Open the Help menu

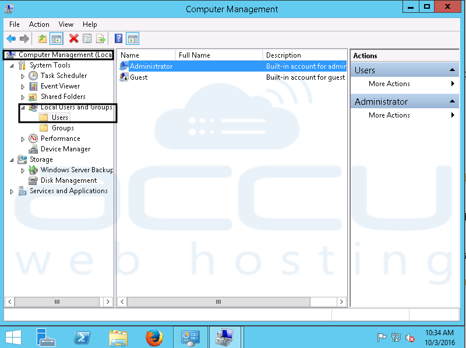point(90,24)
